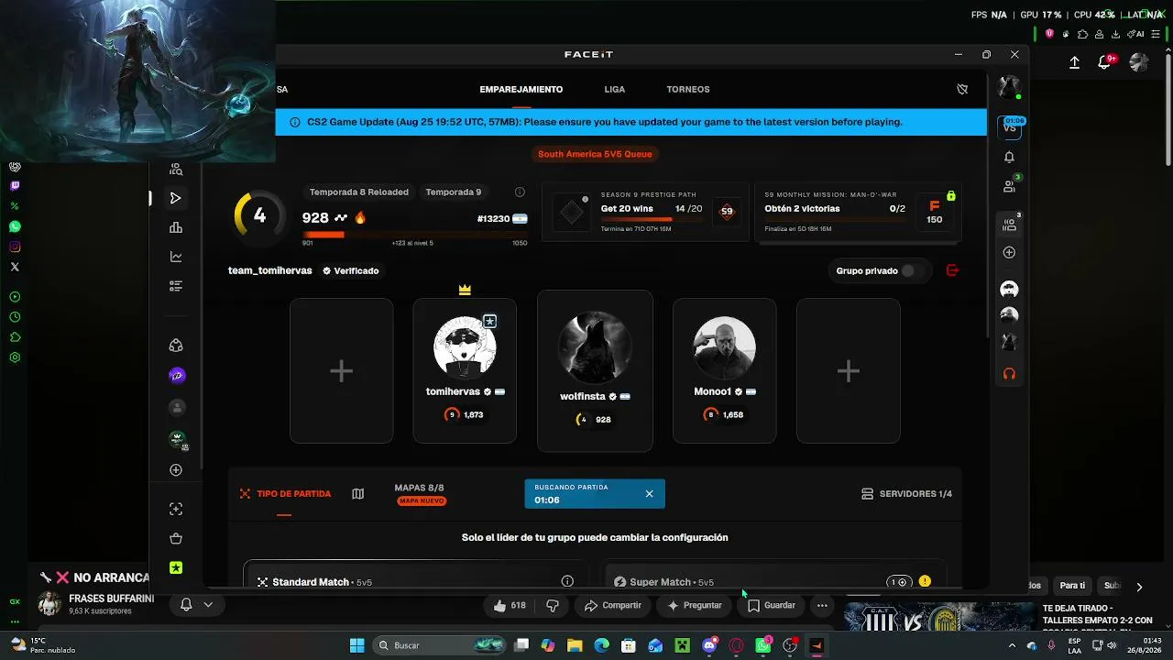Viewport: 1173px width, 660px height.
Task: Switch to the LIGA tab
Action: point(615,90)
